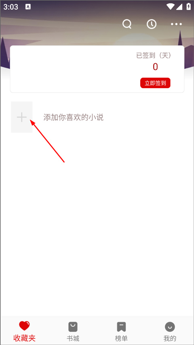Tap the red heart favorites icon

[x=24, y=326]
